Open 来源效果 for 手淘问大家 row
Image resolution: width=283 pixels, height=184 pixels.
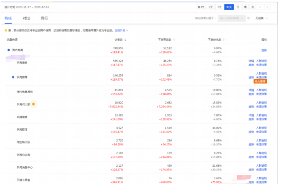(261, 107)
